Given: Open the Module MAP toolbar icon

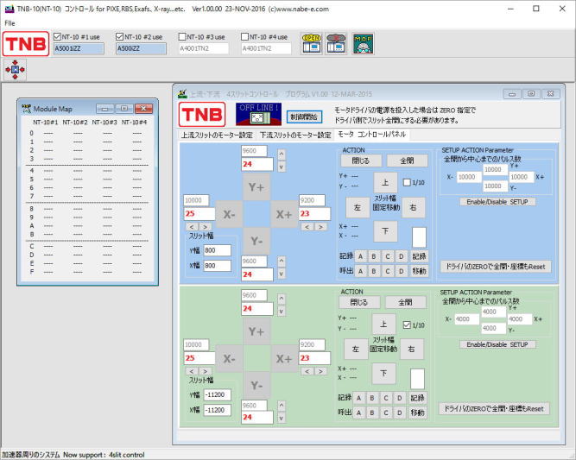Looking at the screenshot, I should coord(363,44).
